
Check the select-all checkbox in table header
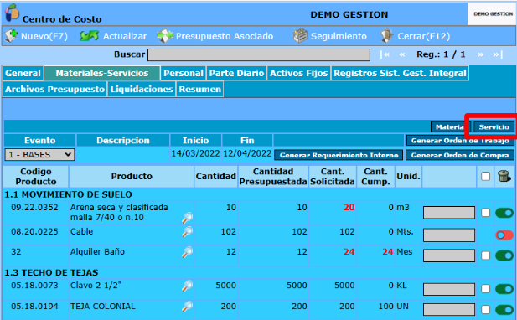485,176
